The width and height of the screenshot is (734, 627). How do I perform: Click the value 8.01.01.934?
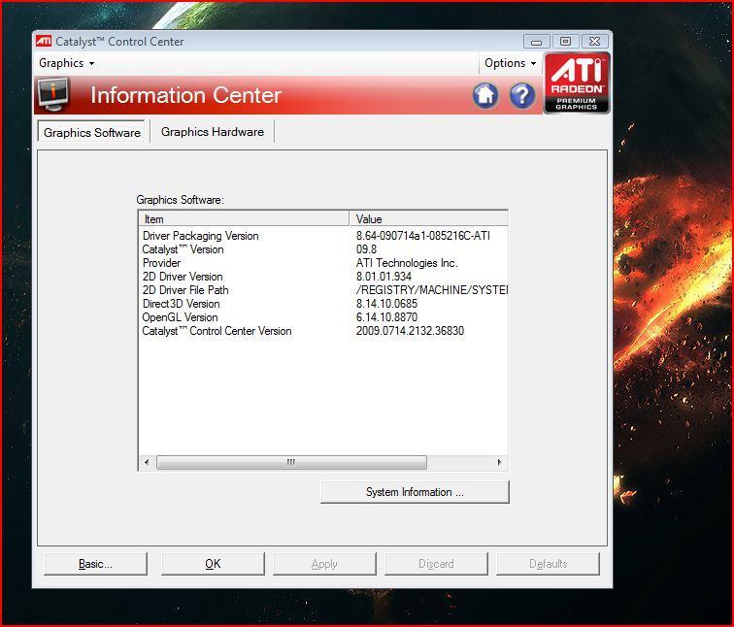(x=384, y=277)
